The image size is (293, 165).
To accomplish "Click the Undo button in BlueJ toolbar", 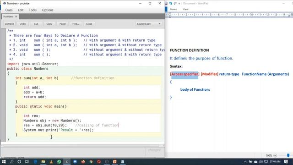I will click(22, 24).
